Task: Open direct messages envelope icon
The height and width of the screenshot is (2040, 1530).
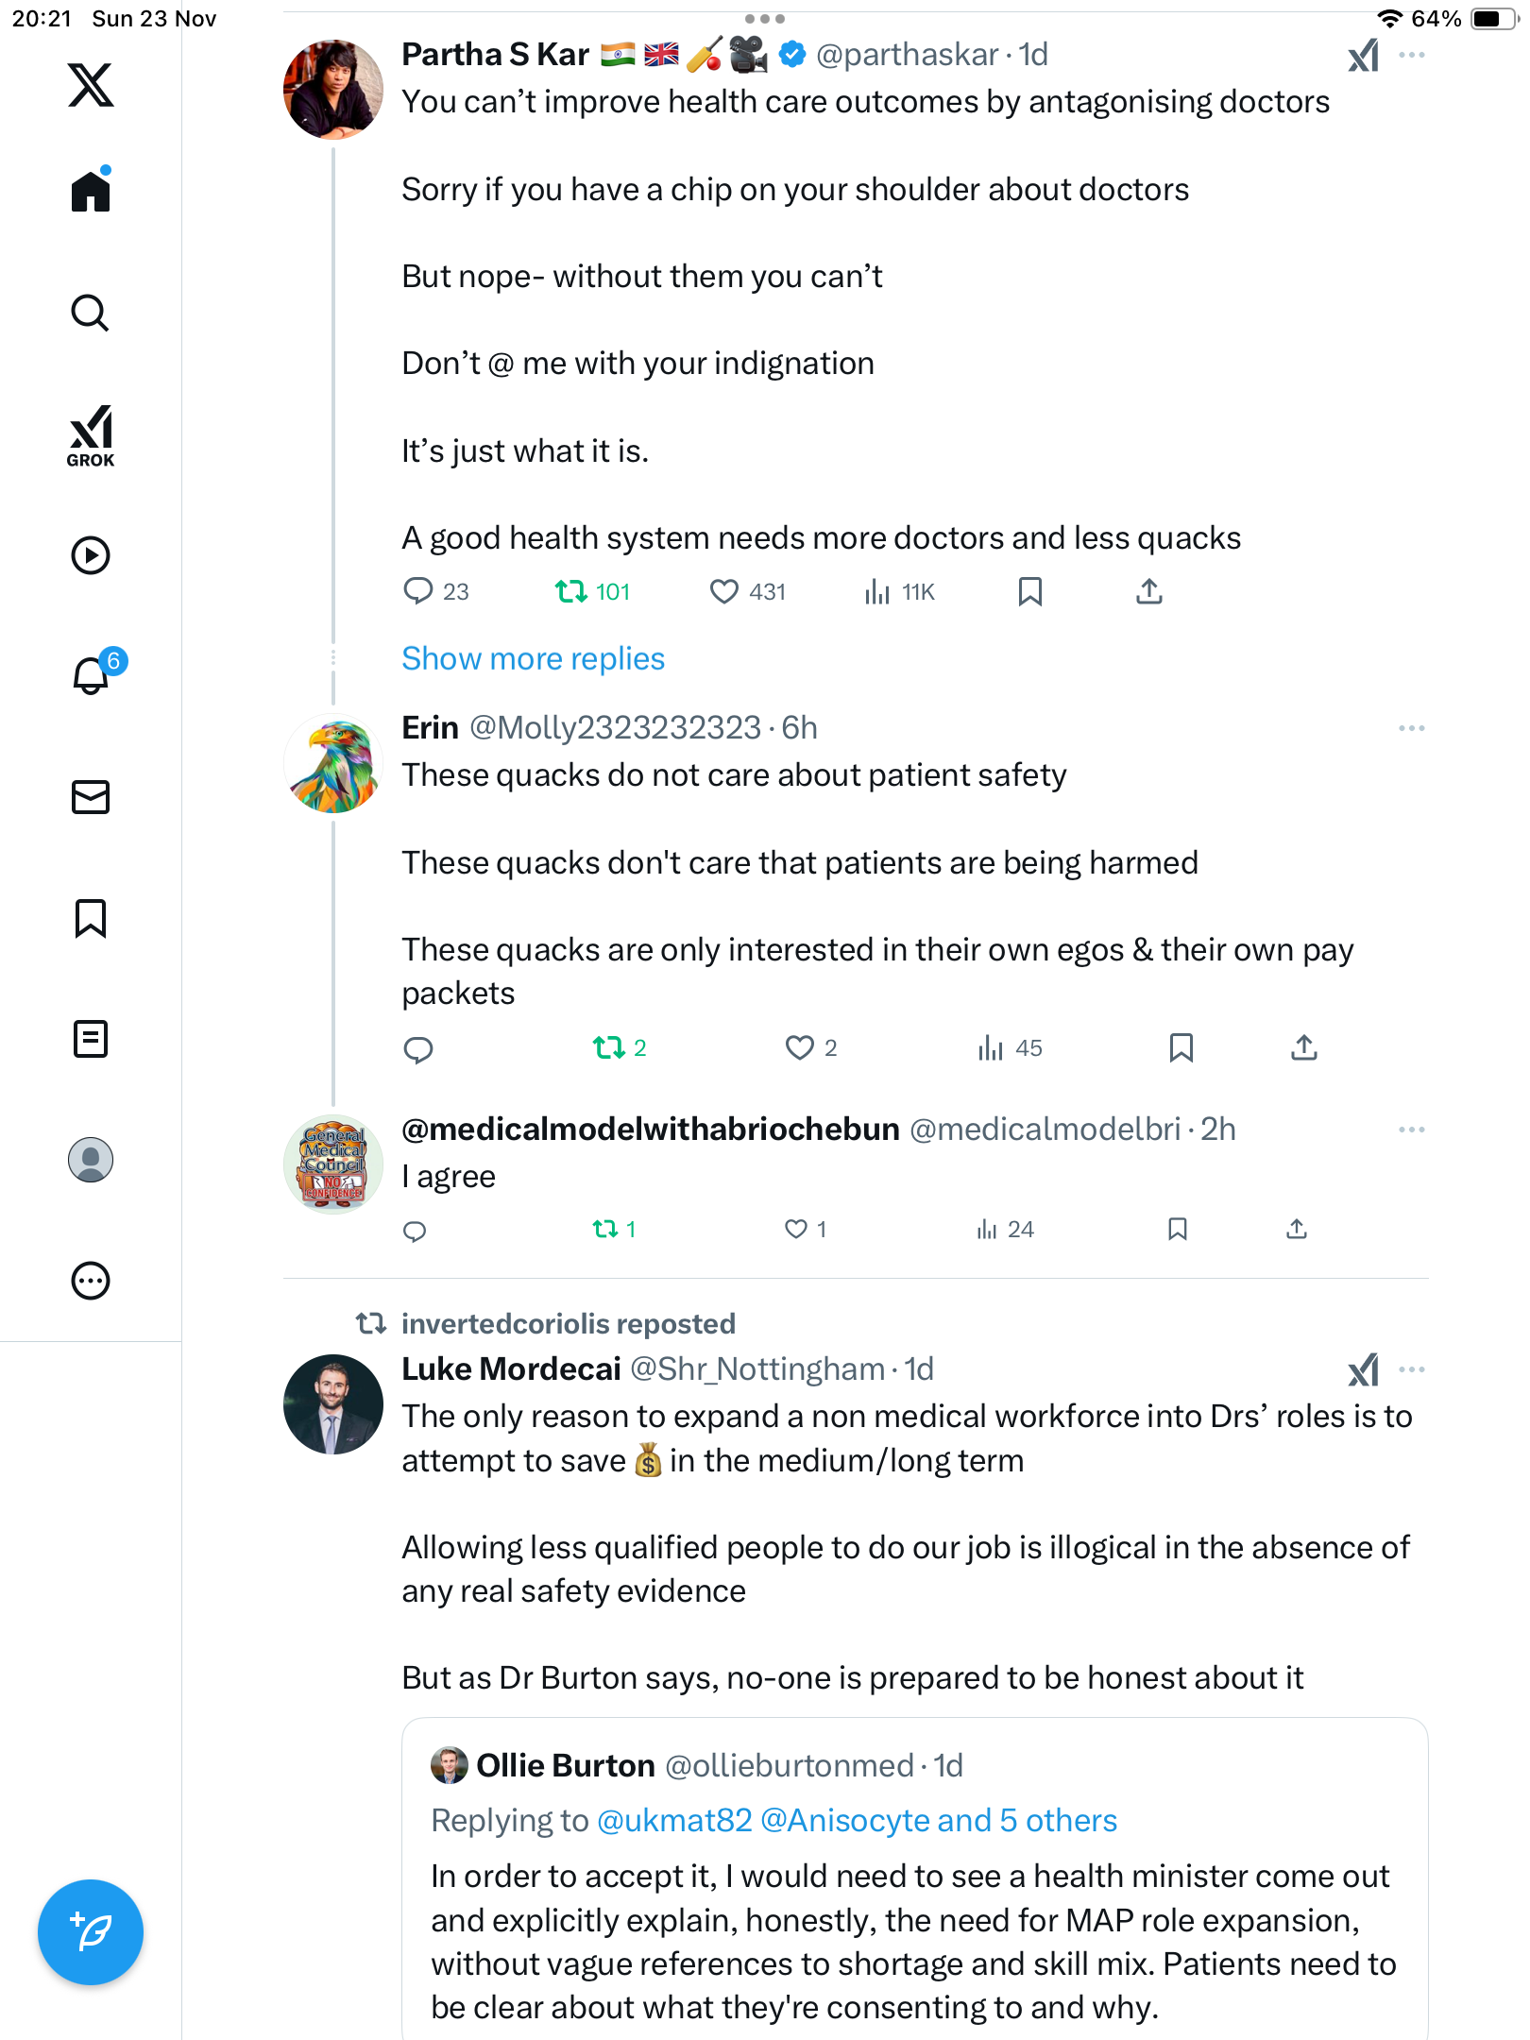Action: [91, 797]
